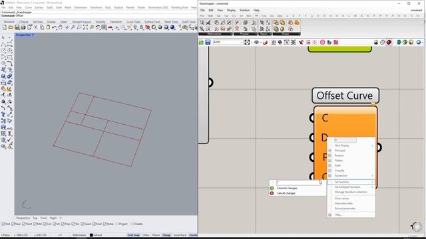The image size is (426, 239).
Task: Click the lock icon in Rhino toolbar
Action: point(141,27)
